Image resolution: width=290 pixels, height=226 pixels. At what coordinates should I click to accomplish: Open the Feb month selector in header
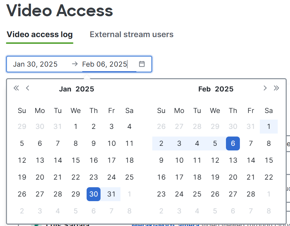[204, 89]
